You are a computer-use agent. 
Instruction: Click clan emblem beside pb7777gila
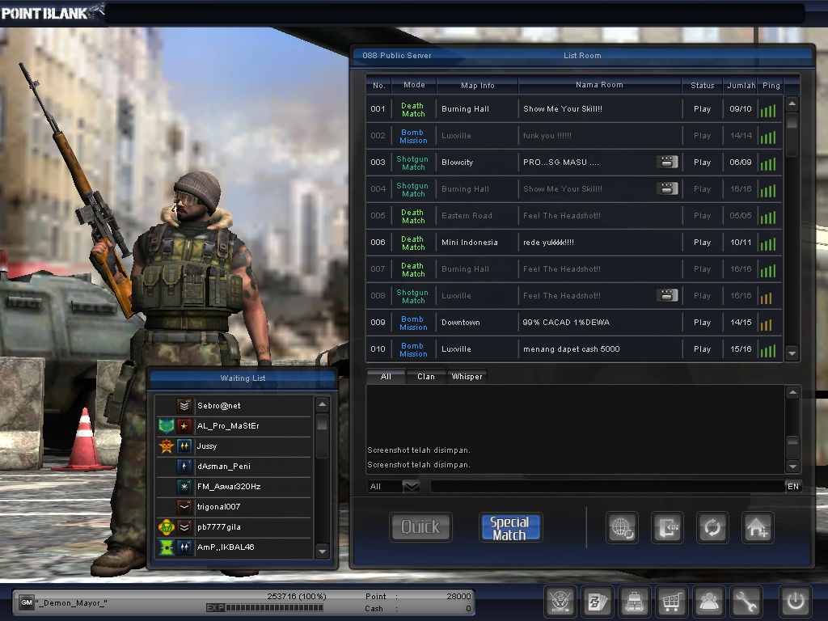click(x=167, y=527)
